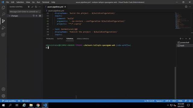Open editor more actions ellipsis
Viewport: 193px width, 108px height.
(x=190, y=7)
